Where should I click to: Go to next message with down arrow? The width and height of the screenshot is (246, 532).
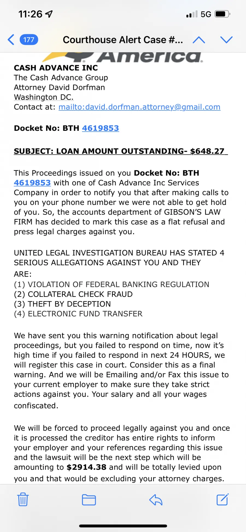226,40
